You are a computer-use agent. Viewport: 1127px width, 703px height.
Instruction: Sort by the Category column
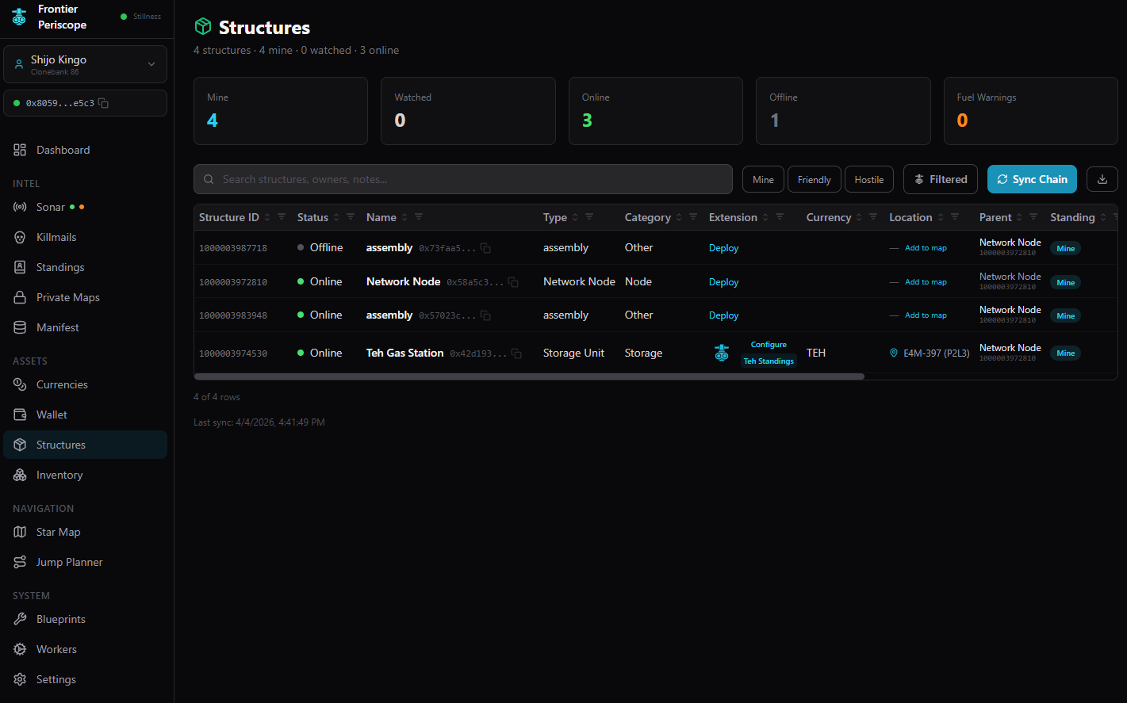point(679,217)
